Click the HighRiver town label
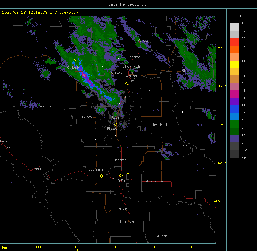The width and height of the screenshot is (257, 251). 128,221
